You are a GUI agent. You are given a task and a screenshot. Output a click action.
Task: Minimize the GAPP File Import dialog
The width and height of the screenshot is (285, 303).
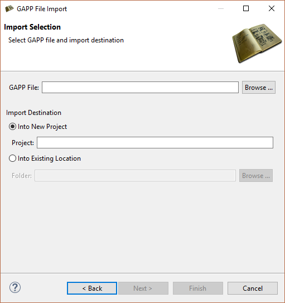tap(221, 8)
